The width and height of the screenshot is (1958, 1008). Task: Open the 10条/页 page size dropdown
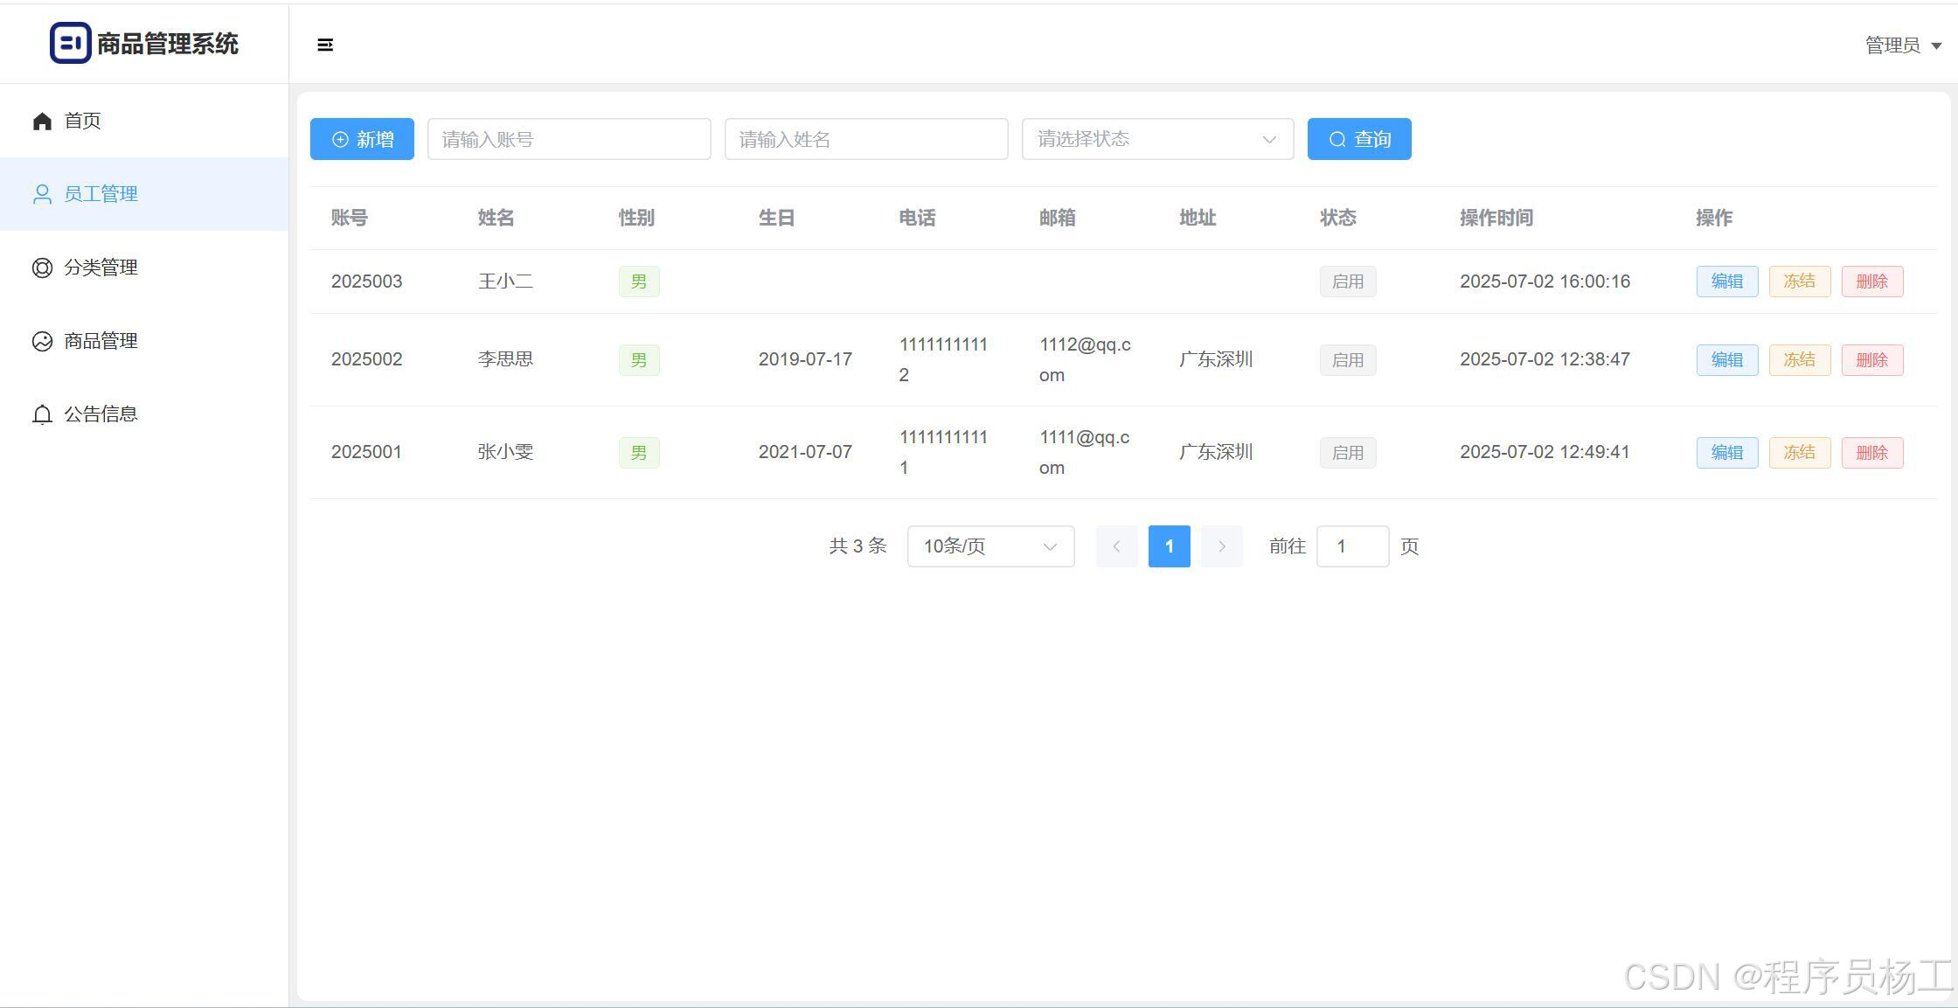tap(990, 546)
